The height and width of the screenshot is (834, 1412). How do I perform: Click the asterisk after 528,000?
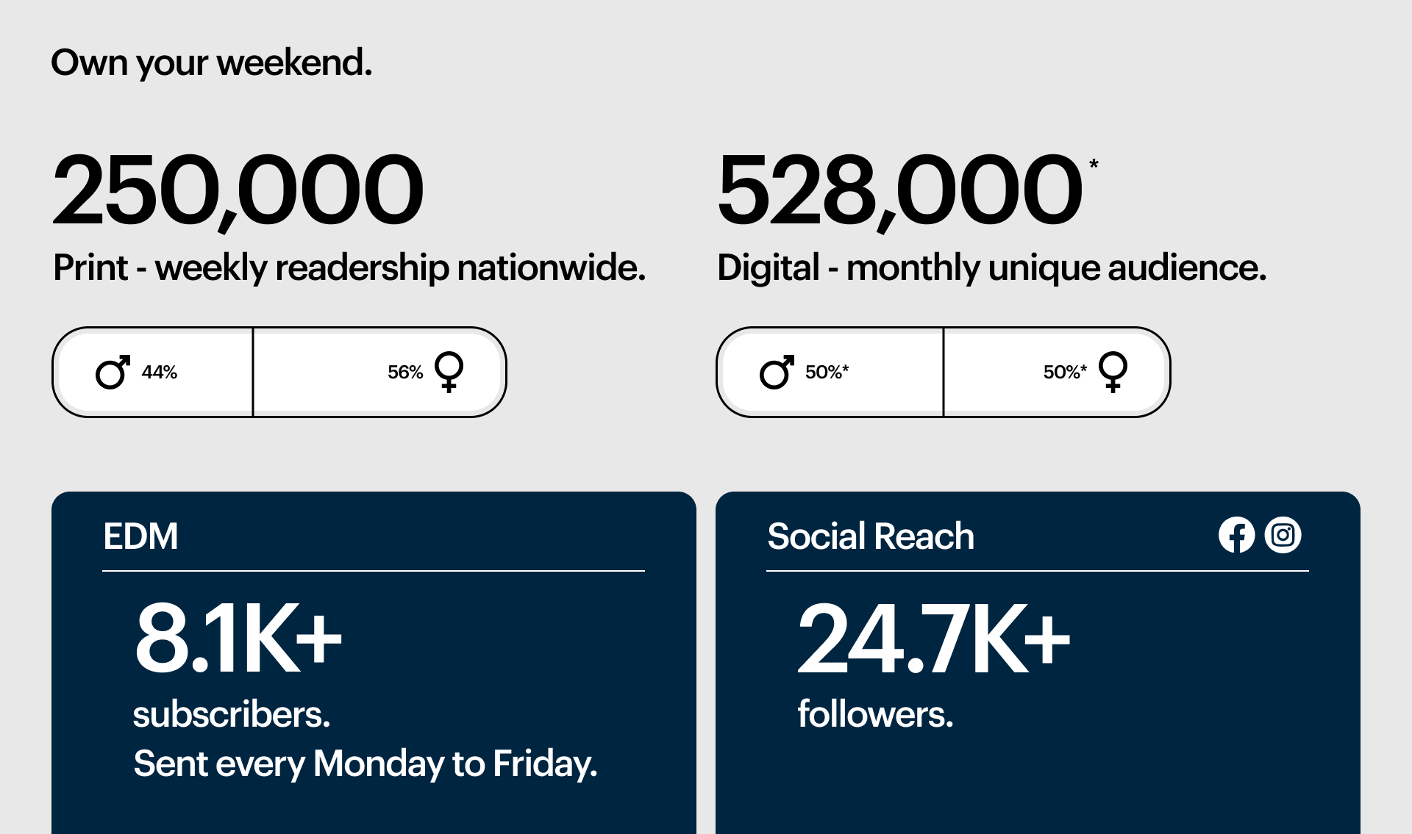click(1094, 164)
